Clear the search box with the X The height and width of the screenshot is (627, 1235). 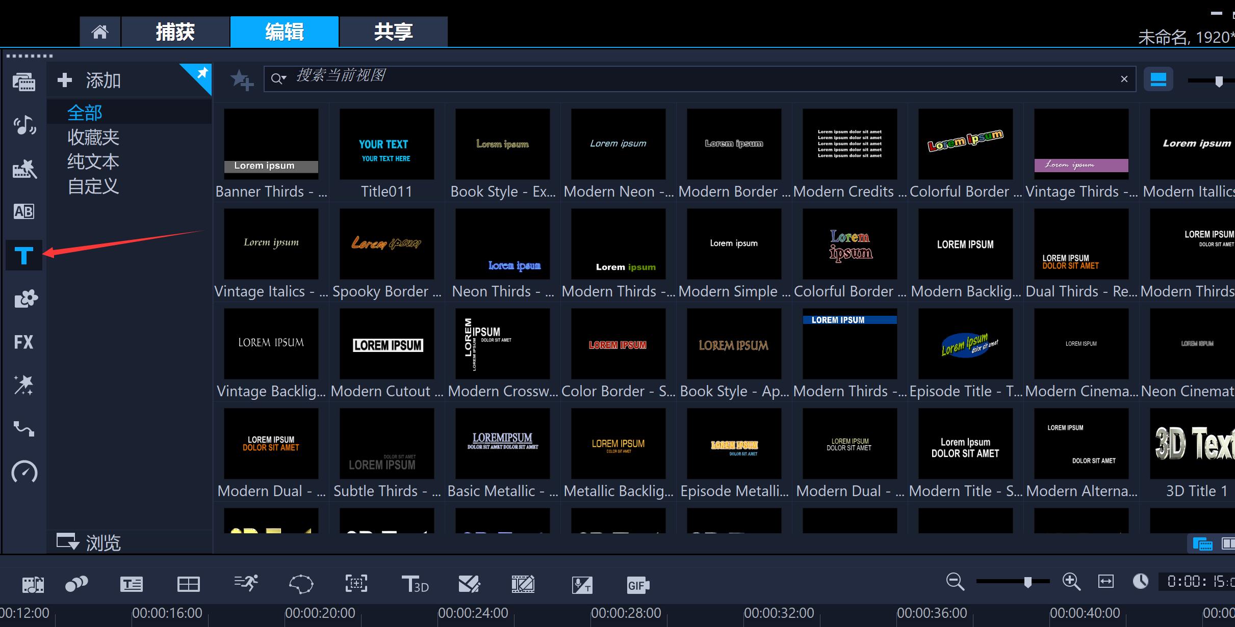(1124, 79)
